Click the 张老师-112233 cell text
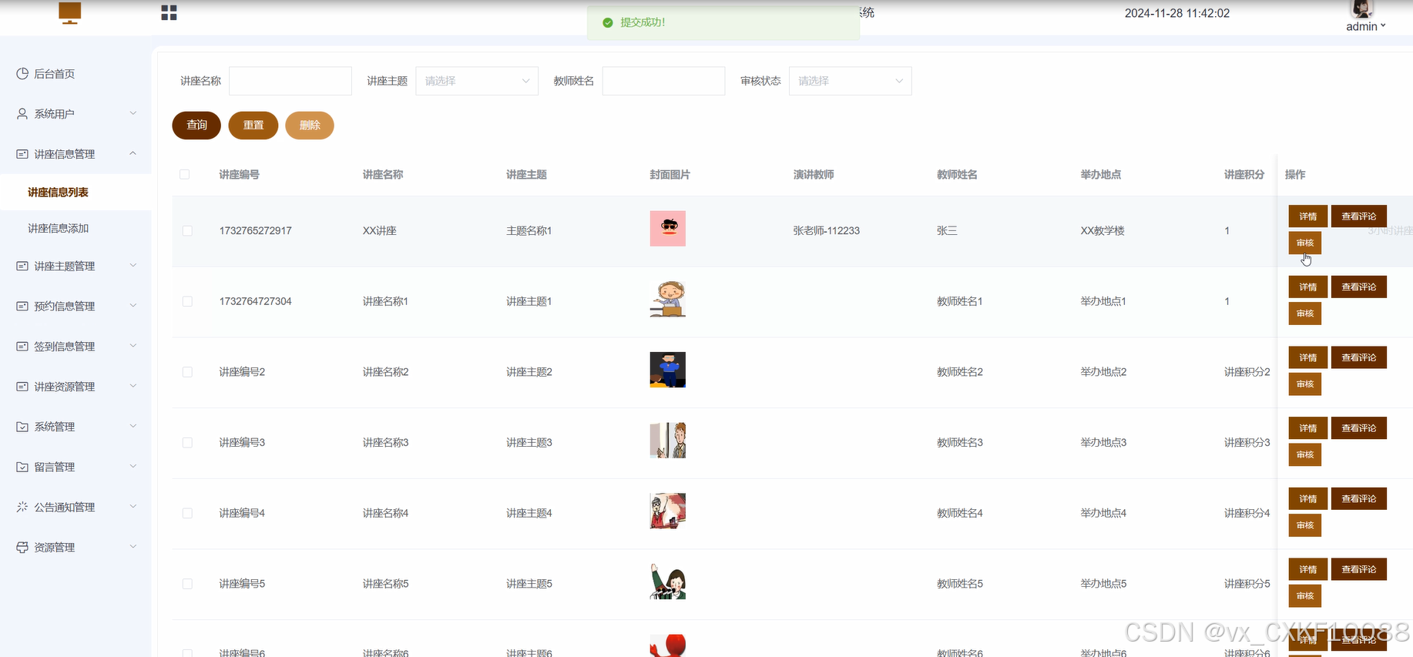 (826, 230)
